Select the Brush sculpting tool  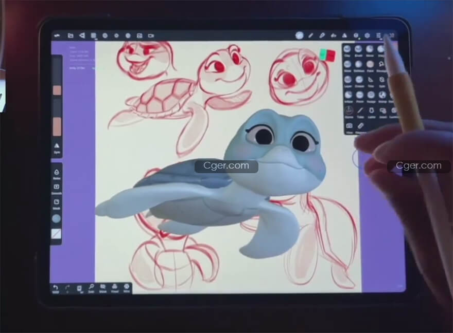click(358, 50)
